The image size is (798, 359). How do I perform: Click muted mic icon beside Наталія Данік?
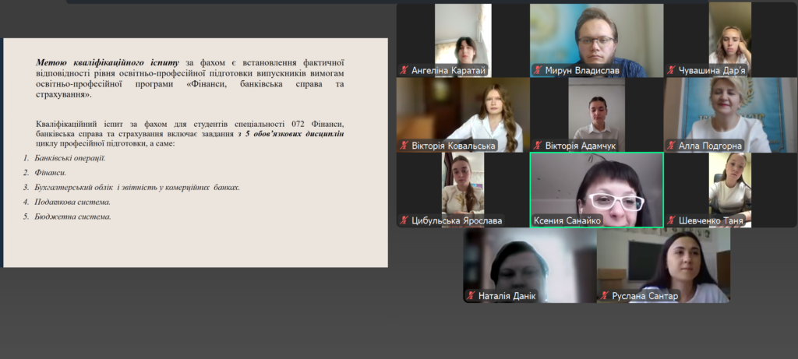(x=471, y=296)
